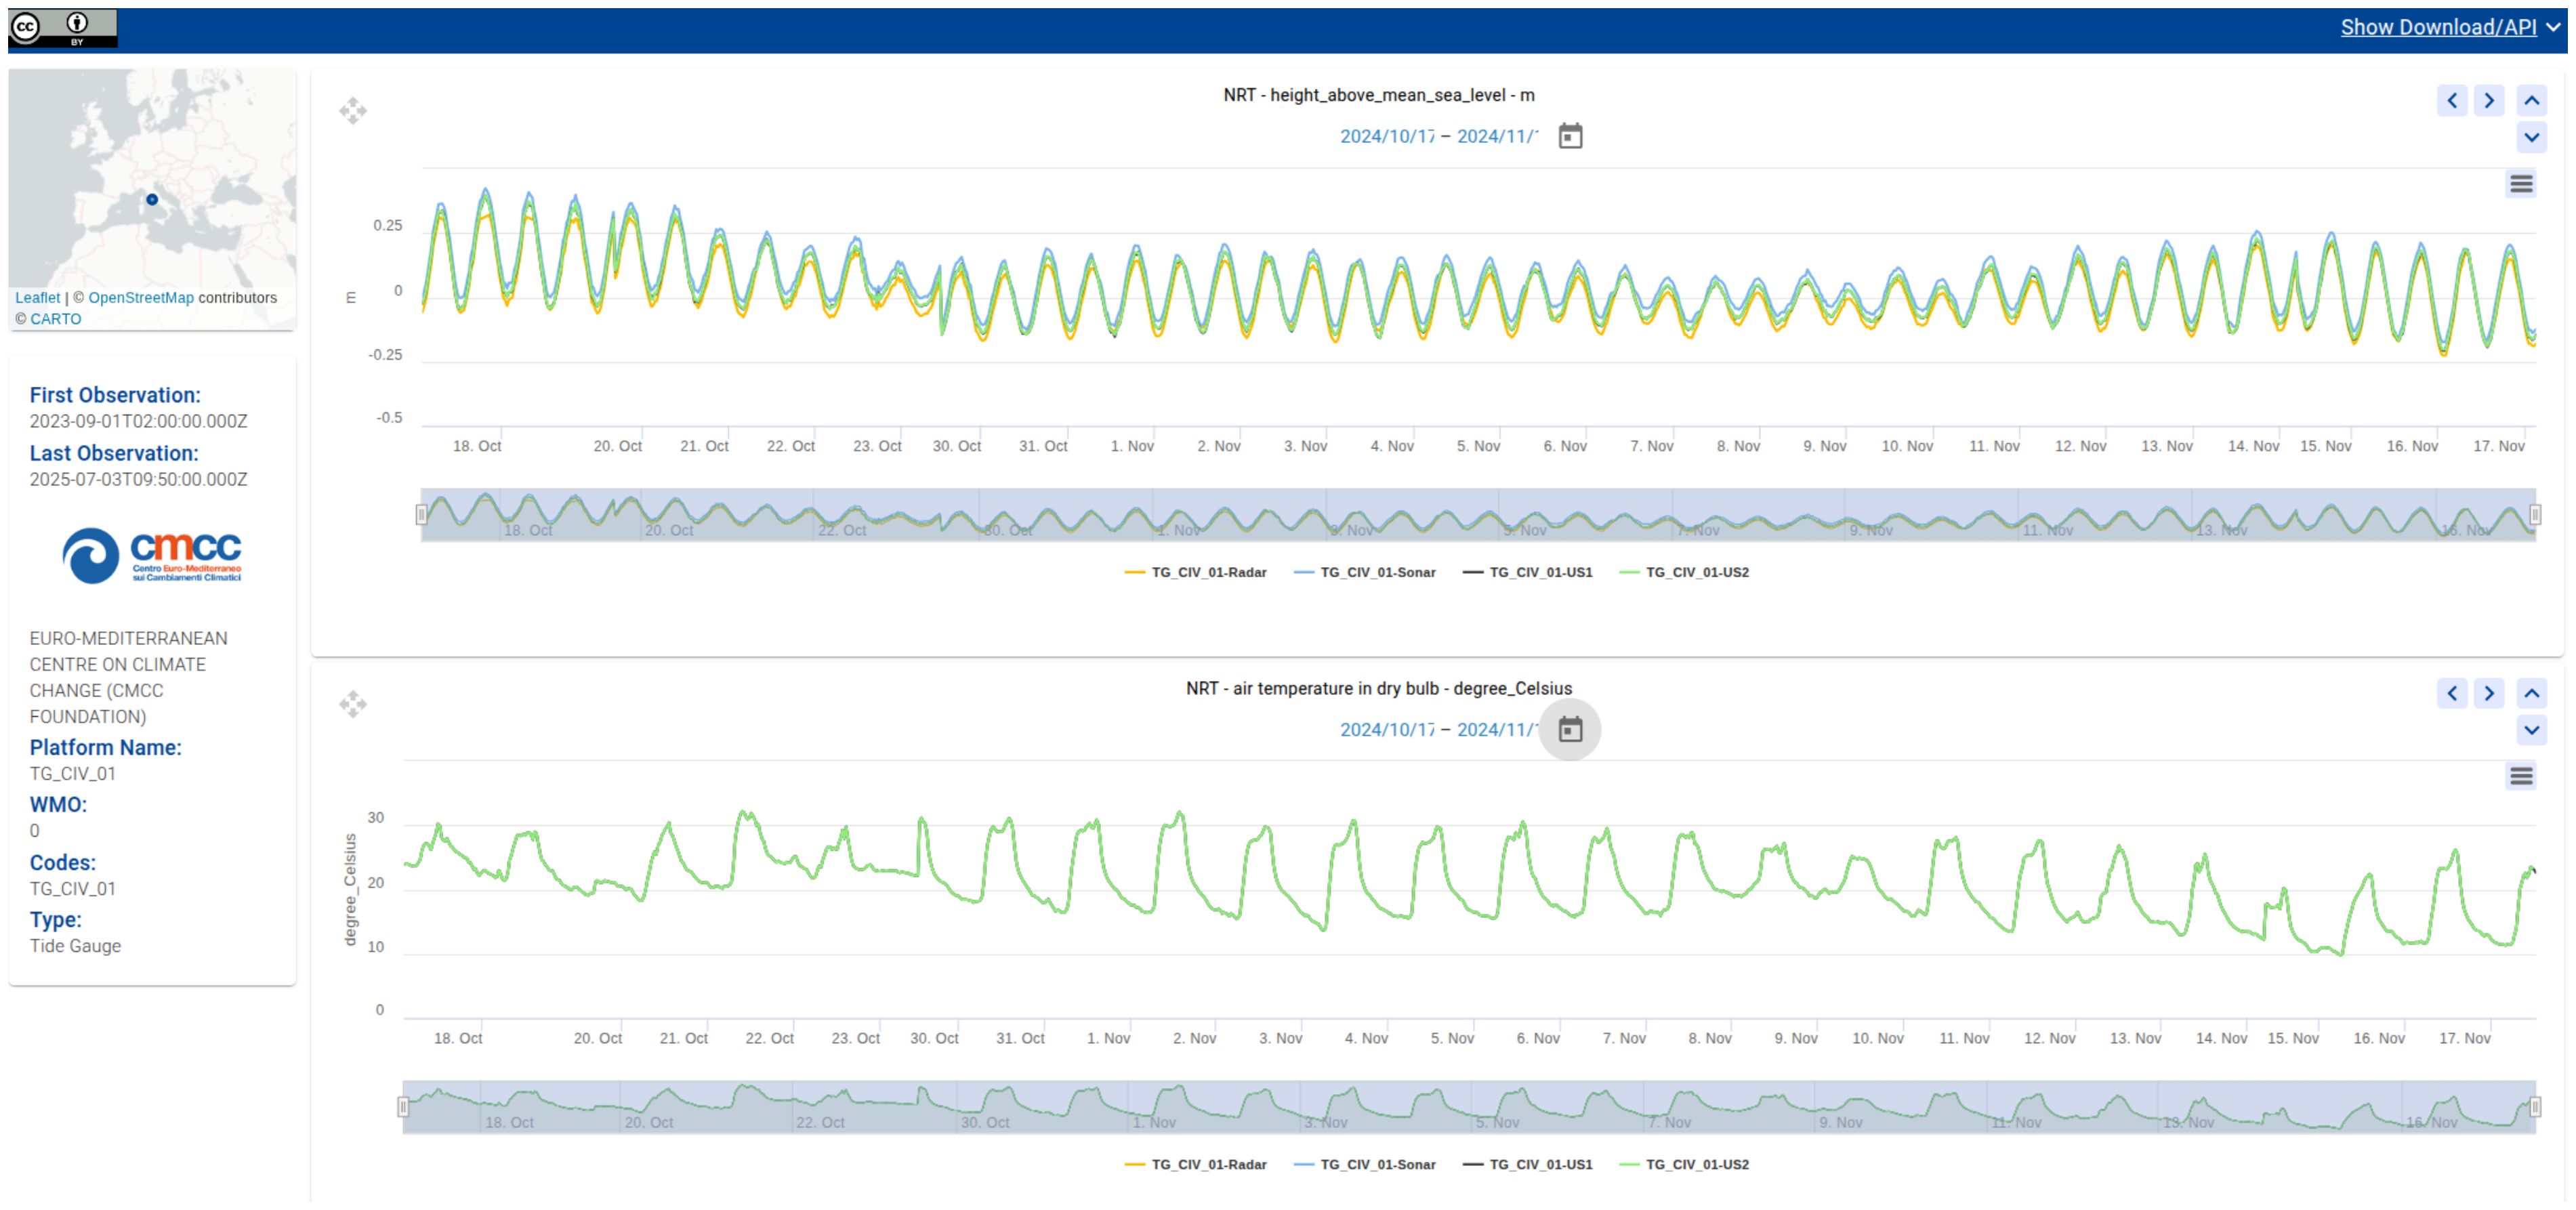Click left handle of sea level range navigator

tap(421, 514)
